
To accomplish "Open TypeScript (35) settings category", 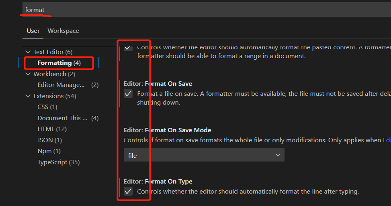I will pyautogui.click(x=58, y=162).
